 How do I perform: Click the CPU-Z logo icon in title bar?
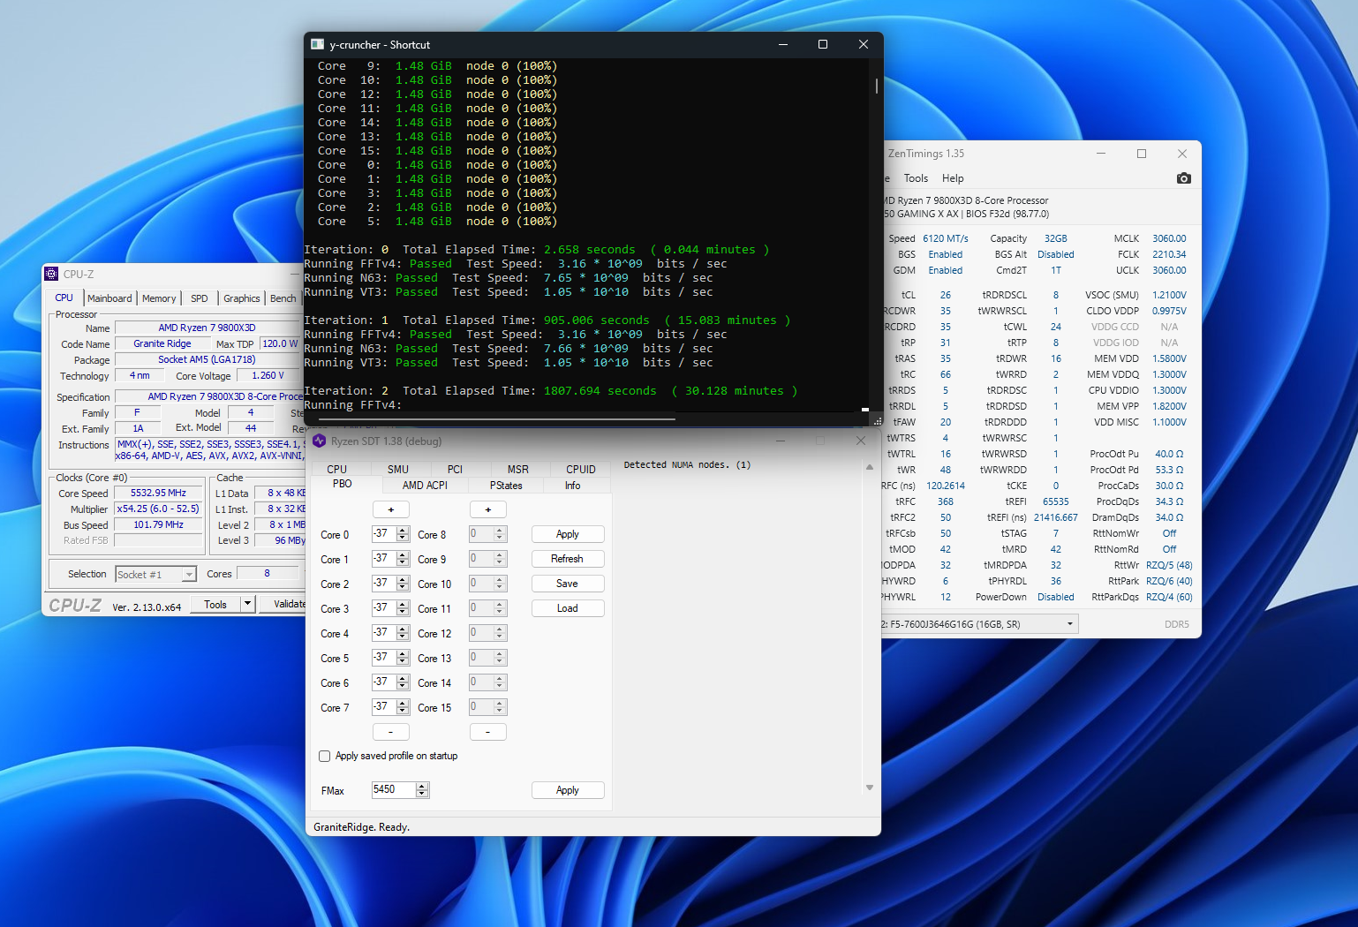[52, 275]
